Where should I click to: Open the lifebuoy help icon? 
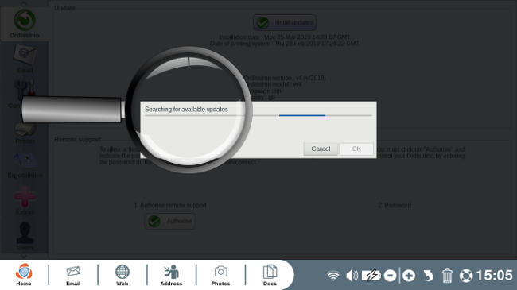tap(466, 276)
